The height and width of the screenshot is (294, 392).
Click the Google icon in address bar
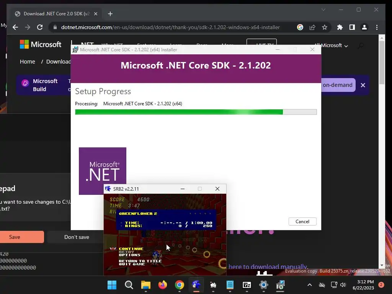tap(300, 27)
